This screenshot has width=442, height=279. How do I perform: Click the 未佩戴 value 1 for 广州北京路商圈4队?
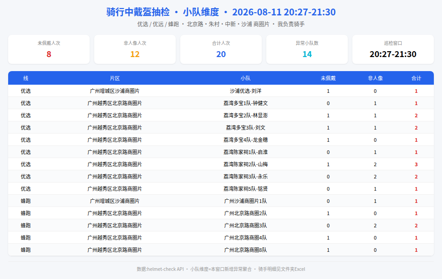(x=328, y=238)
